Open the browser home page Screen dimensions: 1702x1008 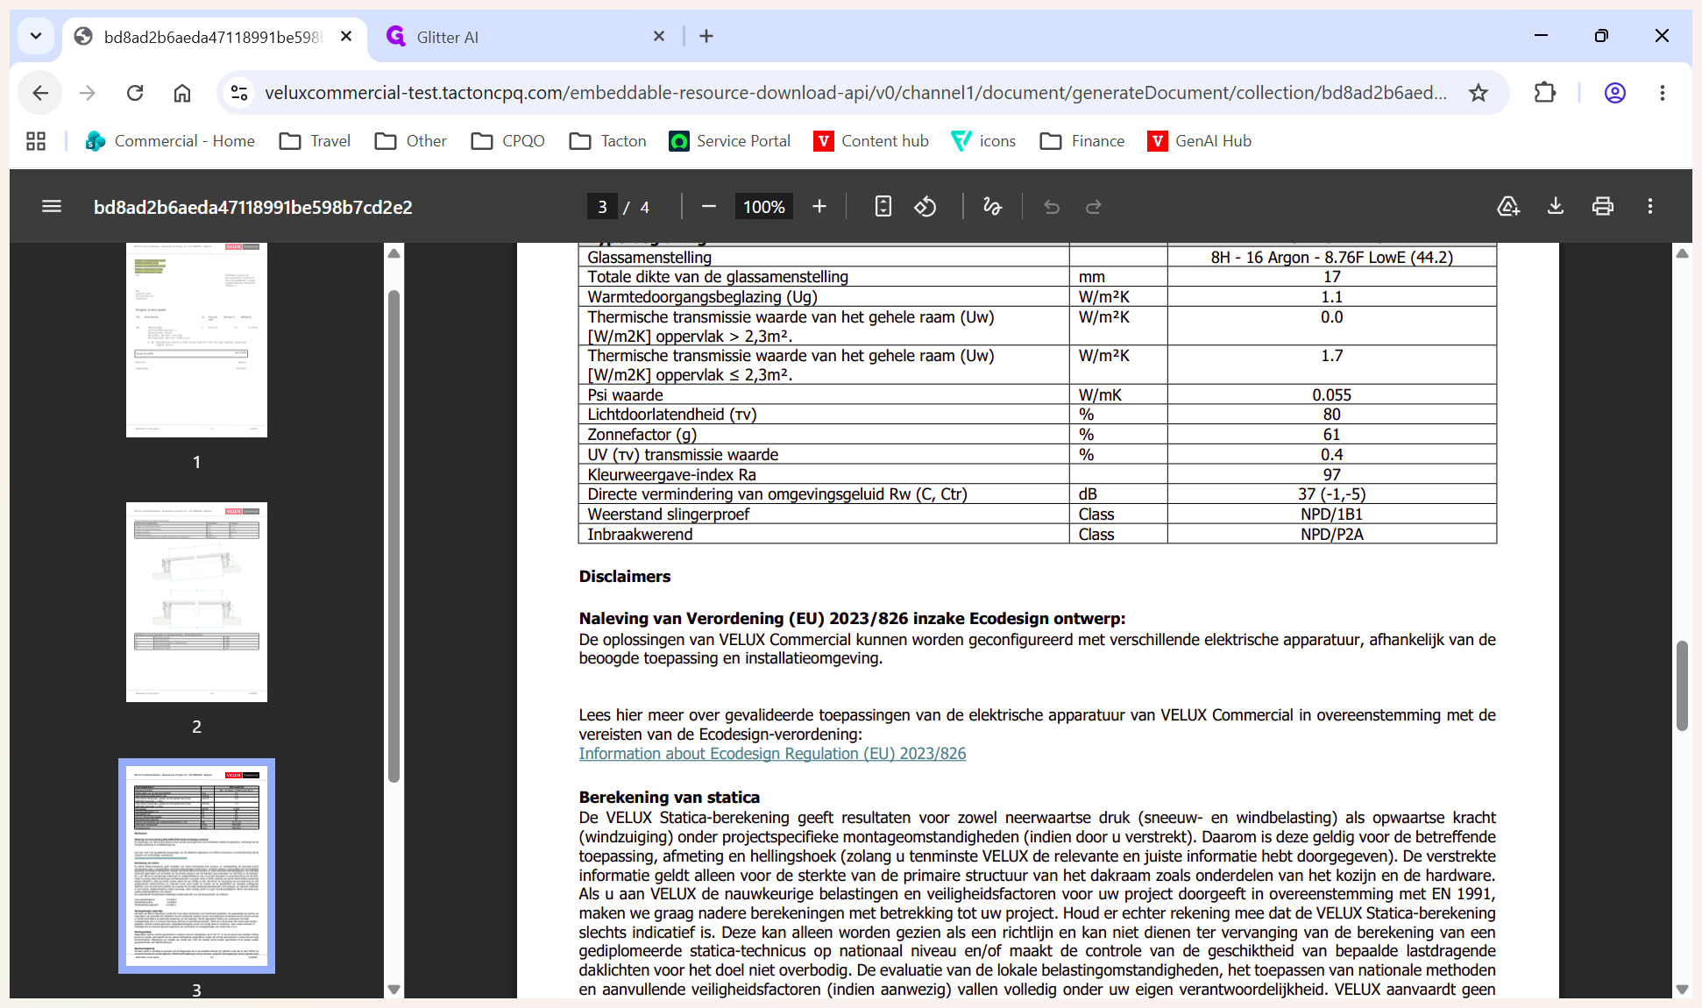point(182,93)
